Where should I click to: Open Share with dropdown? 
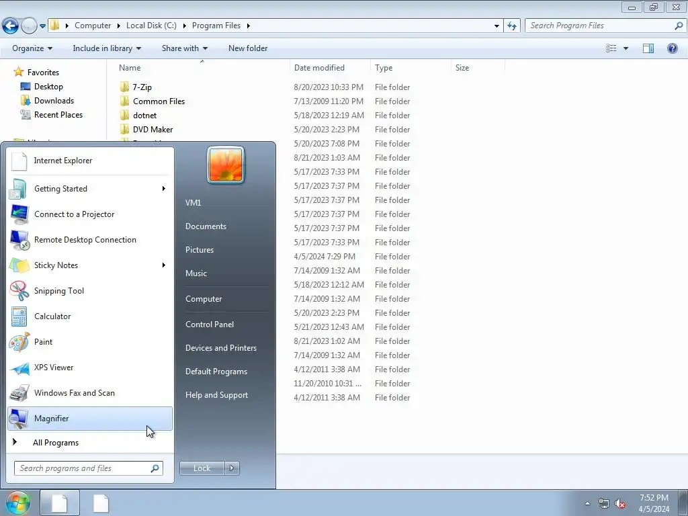184,48
